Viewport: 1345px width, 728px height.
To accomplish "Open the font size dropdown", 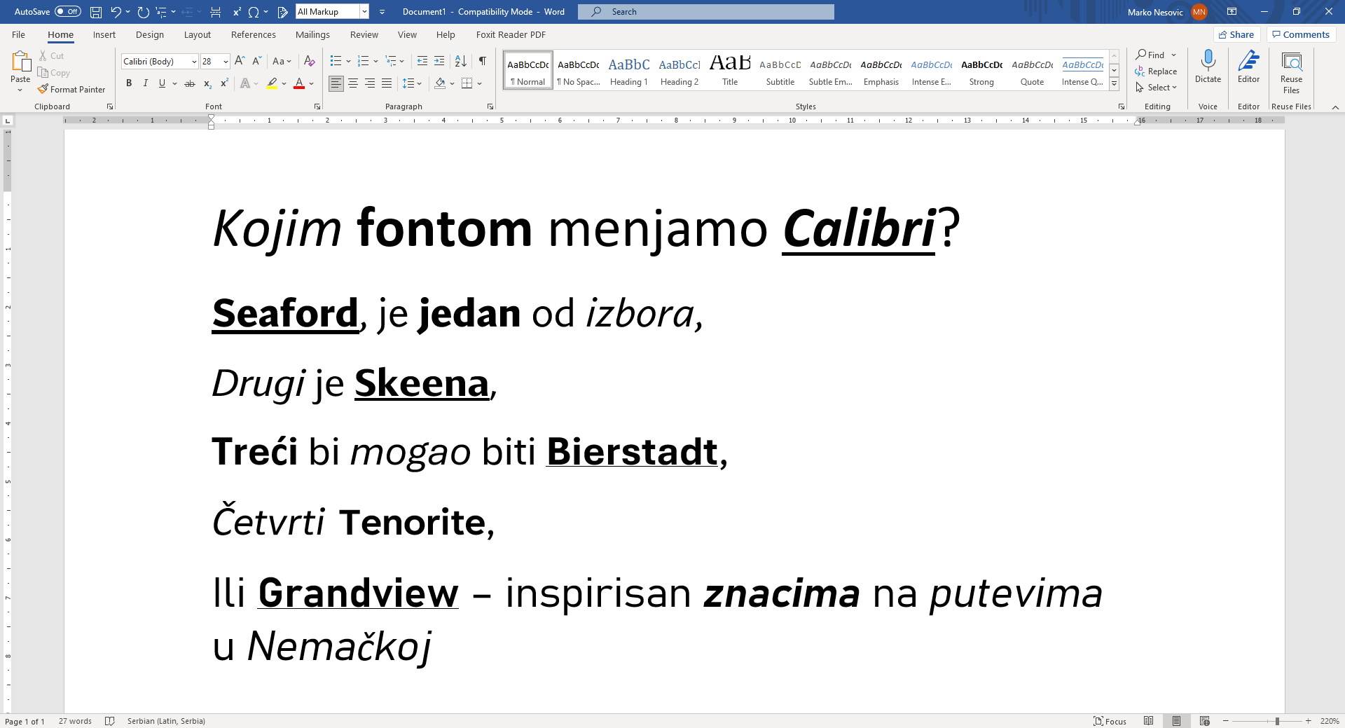I will [226, 62].
